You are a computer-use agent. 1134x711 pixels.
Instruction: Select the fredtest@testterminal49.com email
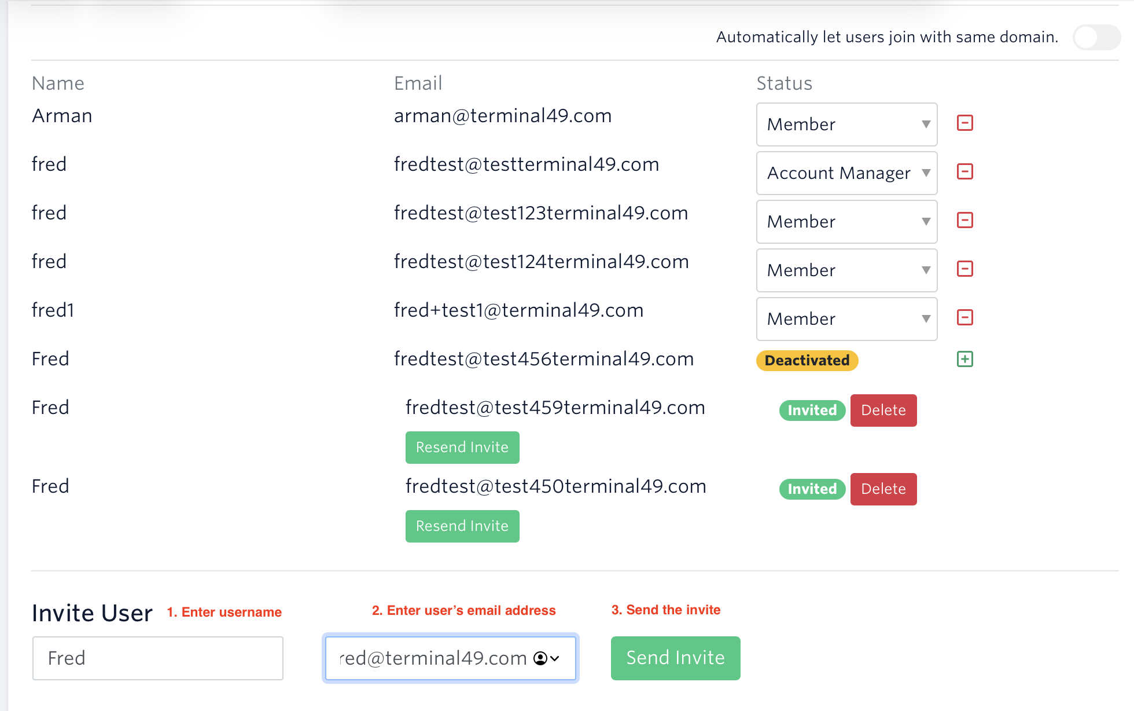tap(526, 164)
